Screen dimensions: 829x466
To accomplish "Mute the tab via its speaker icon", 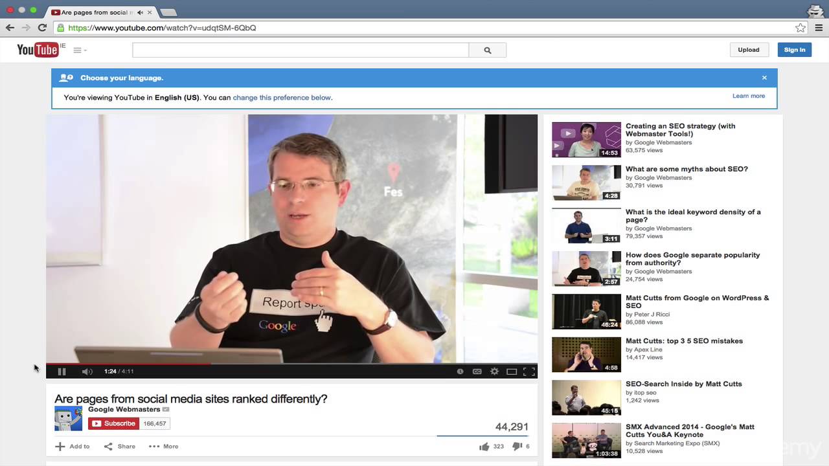I will 140,12.
